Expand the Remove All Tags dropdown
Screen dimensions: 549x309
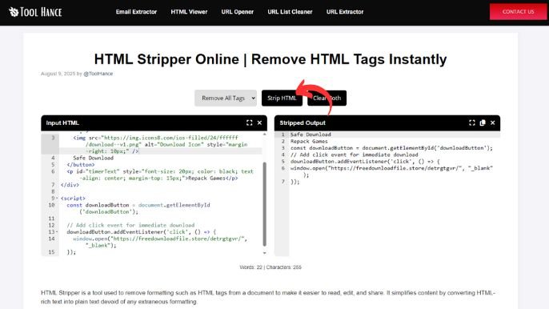coord(226,98)
